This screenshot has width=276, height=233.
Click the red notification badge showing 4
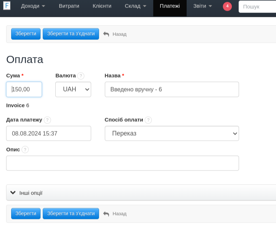tap(227, 6)
